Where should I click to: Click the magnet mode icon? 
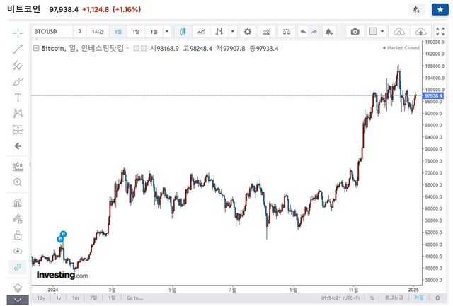[x=18, y=203]
